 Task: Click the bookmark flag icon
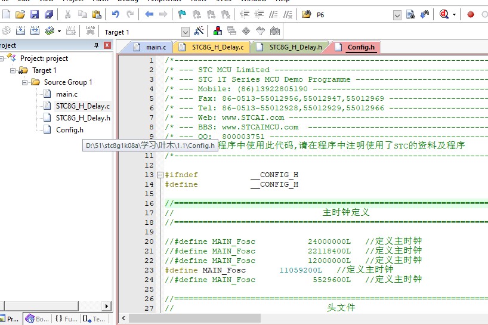tap(183, 14)
